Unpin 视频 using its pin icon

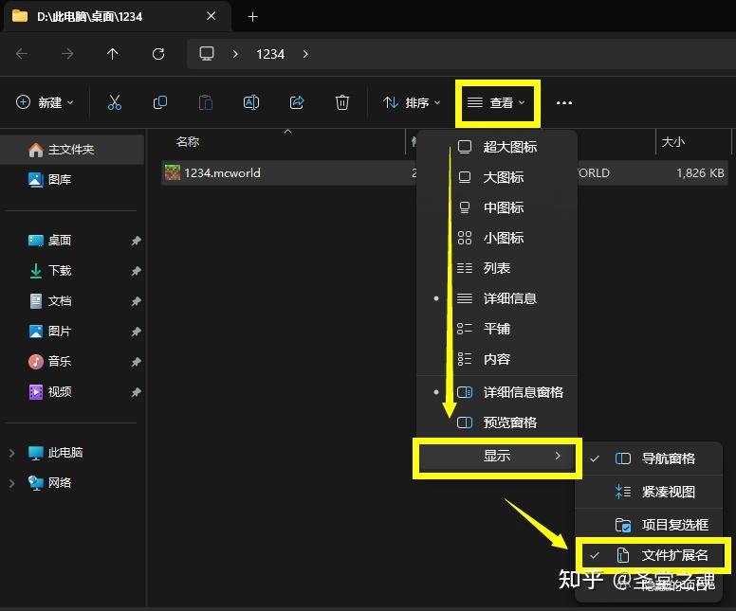[137, 392]
